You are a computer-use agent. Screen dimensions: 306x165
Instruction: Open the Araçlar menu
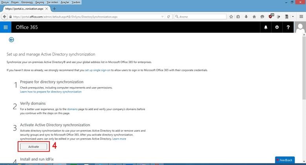(65, 2)
